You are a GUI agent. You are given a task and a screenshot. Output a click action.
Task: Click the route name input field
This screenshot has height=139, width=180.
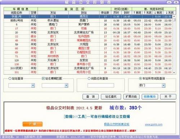tap(101, 85)
